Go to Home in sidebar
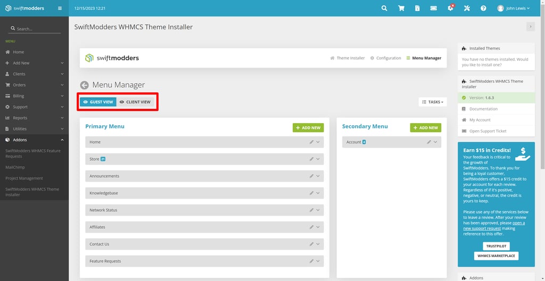The height and width of the screenshot is (281, 545). point(35,52)
